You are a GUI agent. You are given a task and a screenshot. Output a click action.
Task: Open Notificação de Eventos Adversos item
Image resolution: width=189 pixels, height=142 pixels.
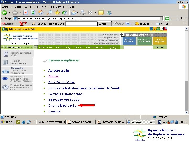17,79
